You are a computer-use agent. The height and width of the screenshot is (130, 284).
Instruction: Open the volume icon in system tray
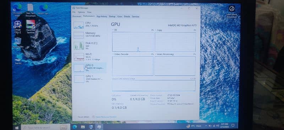click(217, 125)
